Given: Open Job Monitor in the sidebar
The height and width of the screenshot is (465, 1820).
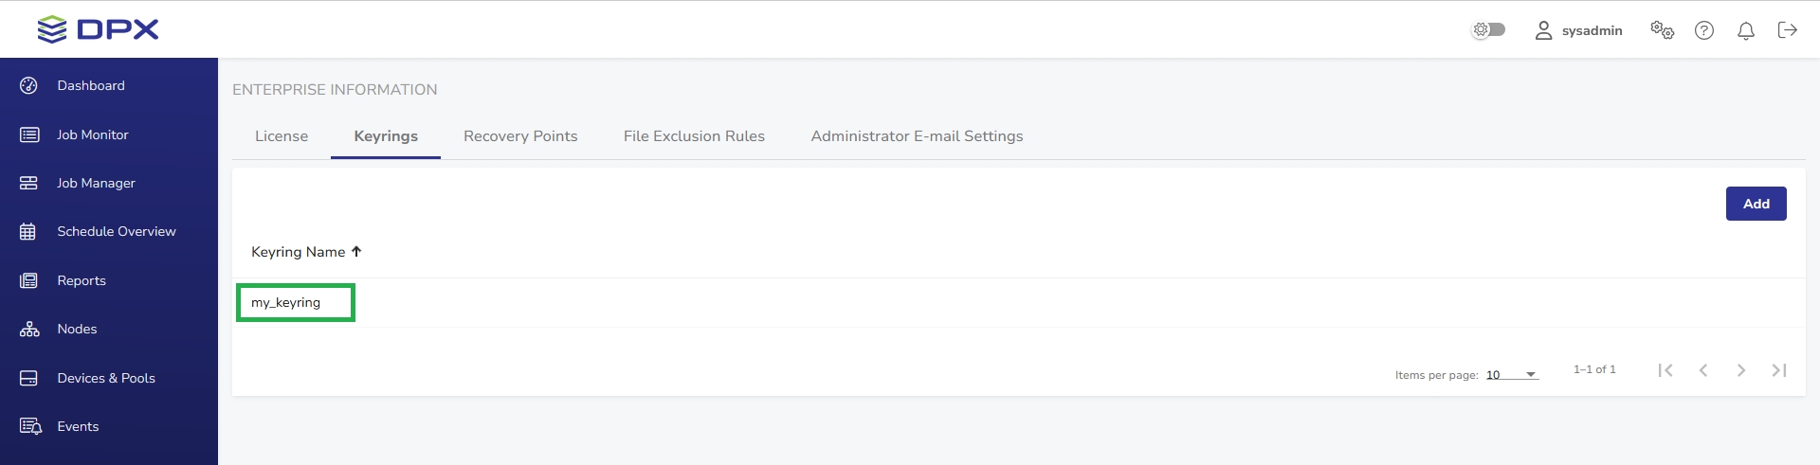Looking at the screenshot, I should pyautogui.click(x=92, y=134).
